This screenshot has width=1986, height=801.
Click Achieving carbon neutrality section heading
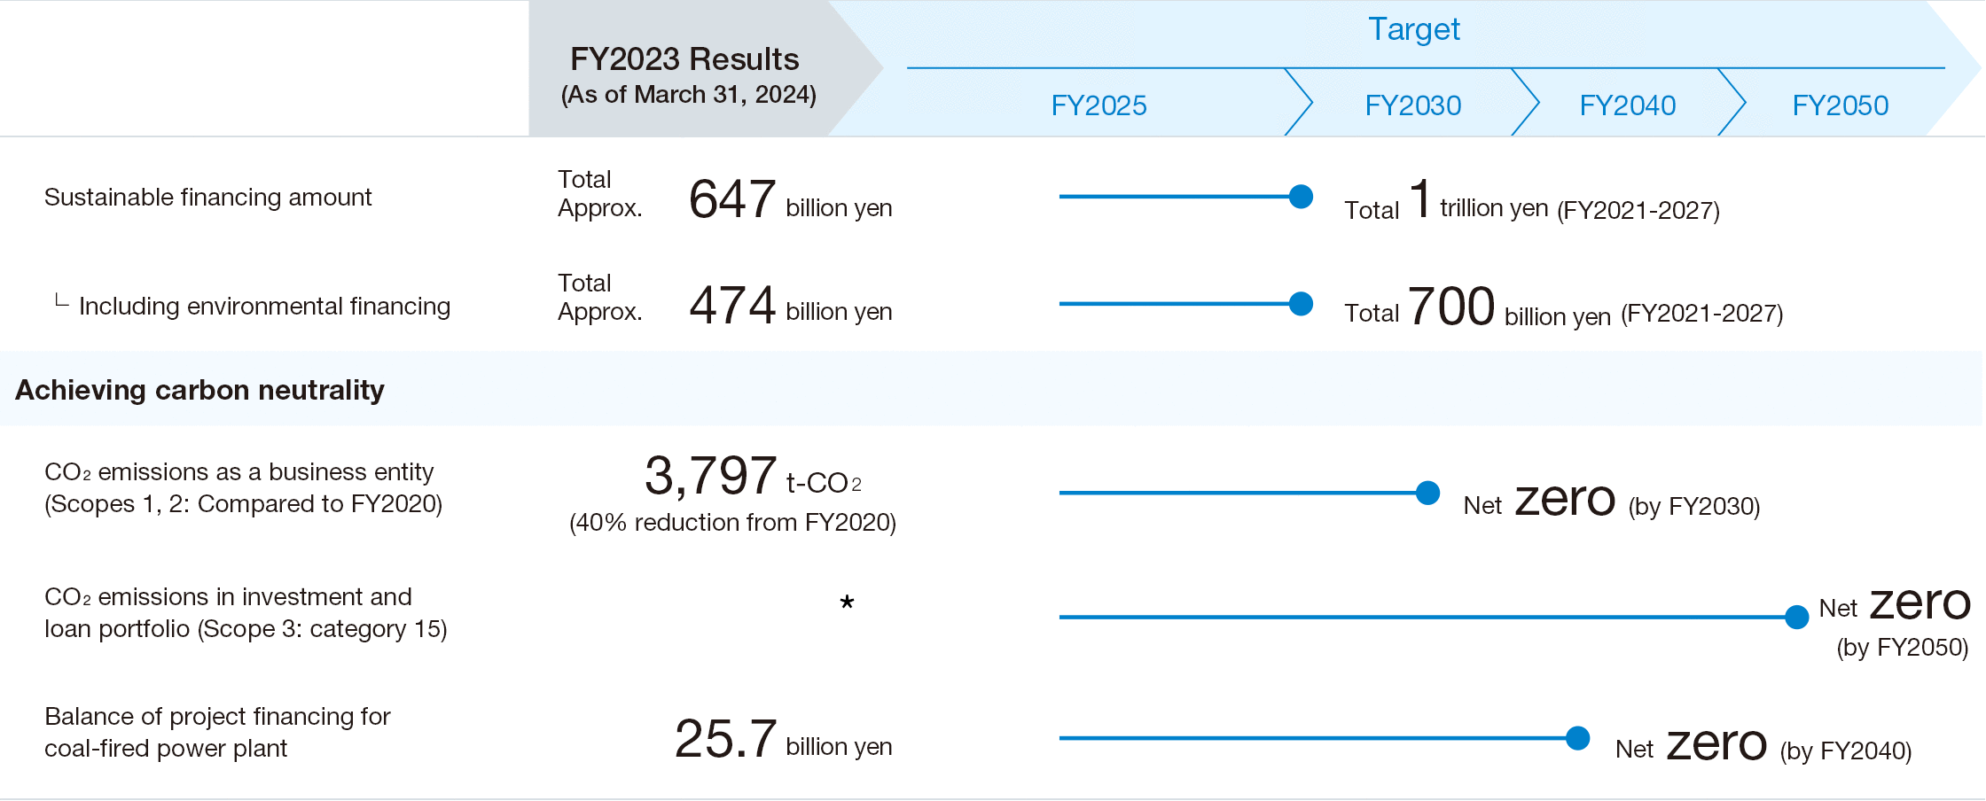tap(199, 390)
